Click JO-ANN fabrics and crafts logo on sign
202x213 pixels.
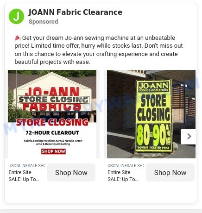[153, 87]
